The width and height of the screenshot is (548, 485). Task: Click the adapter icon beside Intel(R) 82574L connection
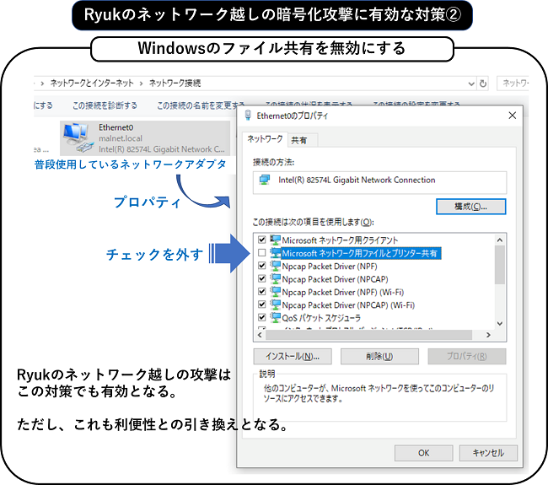pyautogui.click(x=265, y=181)
